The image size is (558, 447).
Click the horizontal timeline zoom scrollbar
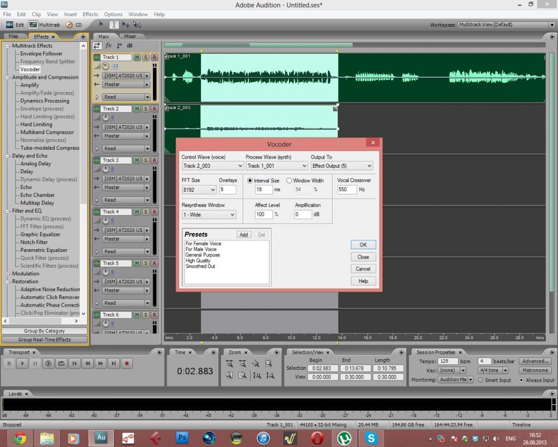(x=258, y=45)
